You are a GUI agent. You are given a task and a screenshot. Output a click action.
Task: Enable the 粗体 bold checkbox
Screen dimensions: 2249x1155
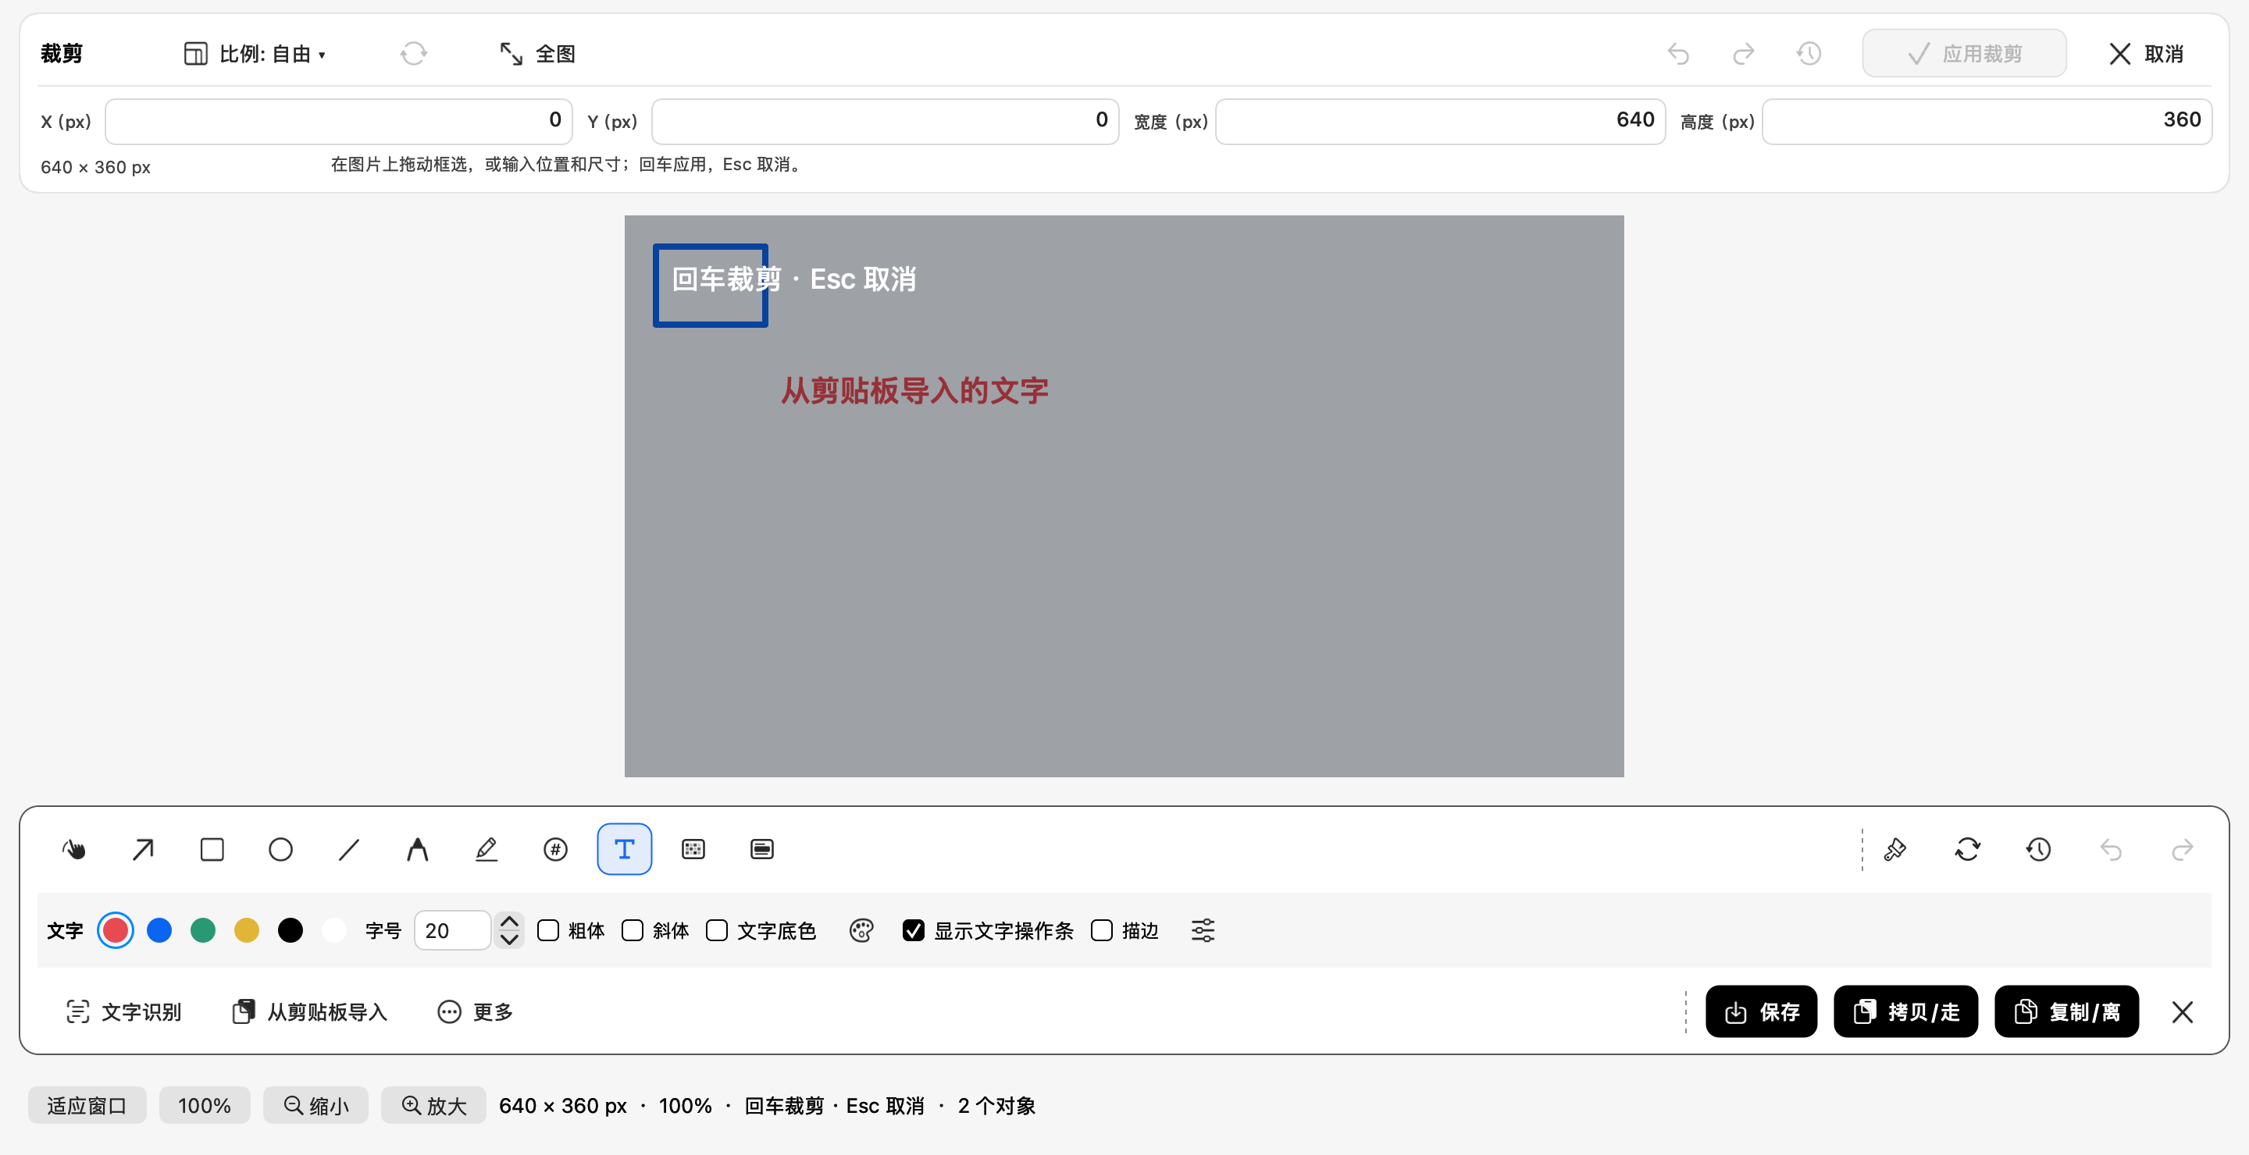point(548,931)
